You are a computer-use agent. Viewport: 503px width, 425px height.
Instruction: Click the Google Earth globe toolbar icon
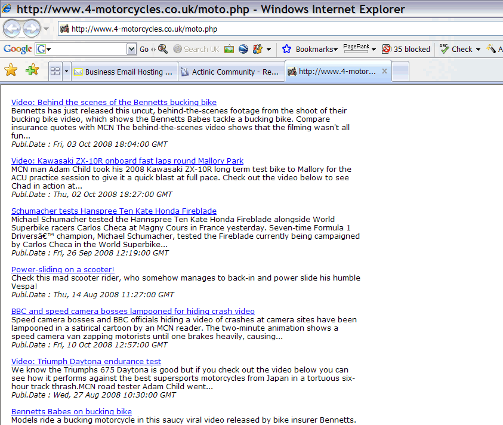pyautogui.click(x=243, y=49)
